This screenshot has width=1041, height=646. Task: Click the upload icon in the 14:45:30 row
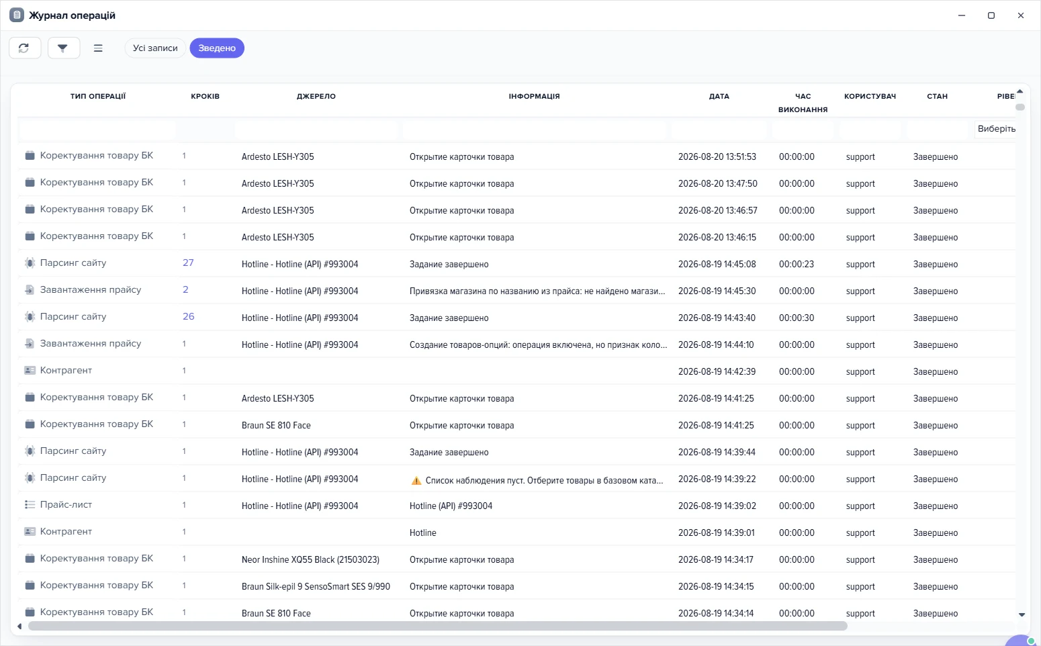[x=30, y=290]
